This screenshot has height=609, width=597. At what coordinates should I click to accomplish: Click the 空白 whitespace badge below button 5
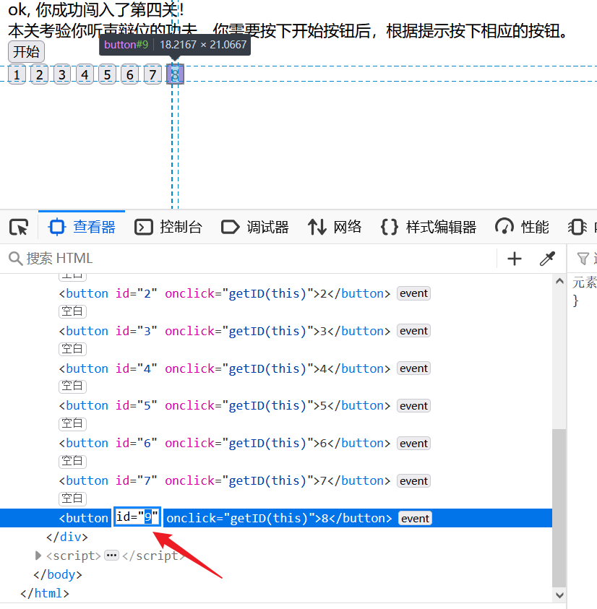point(72,423)
